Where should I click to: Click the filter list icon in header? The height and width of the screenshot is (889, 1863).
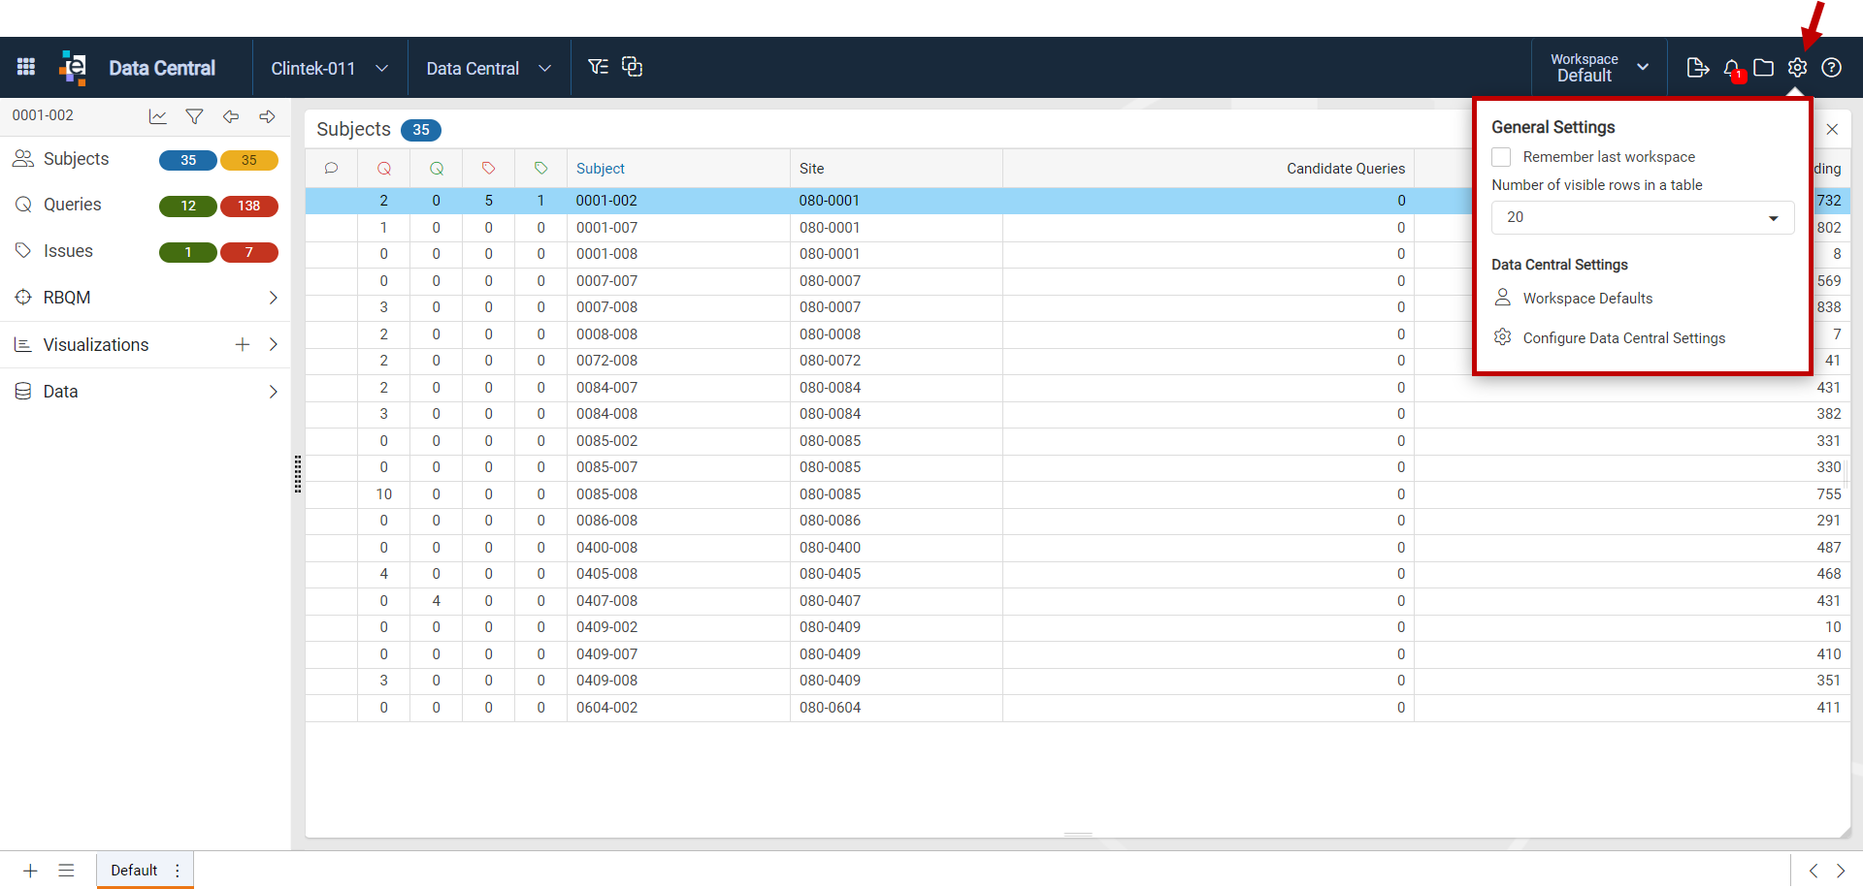tap(598, 67)
